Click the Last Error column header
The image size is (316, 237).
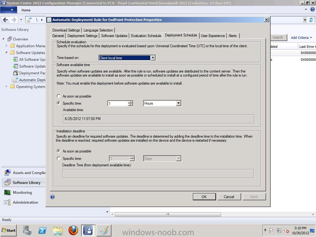(307, 47)
